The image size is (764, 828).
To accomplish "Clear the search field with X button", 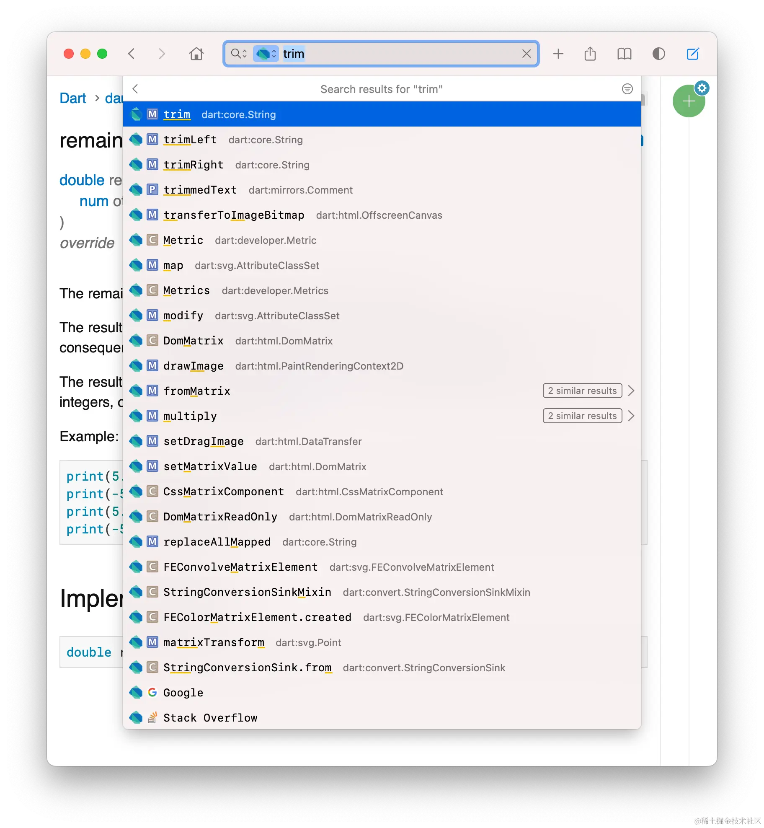I will [527, 54].
